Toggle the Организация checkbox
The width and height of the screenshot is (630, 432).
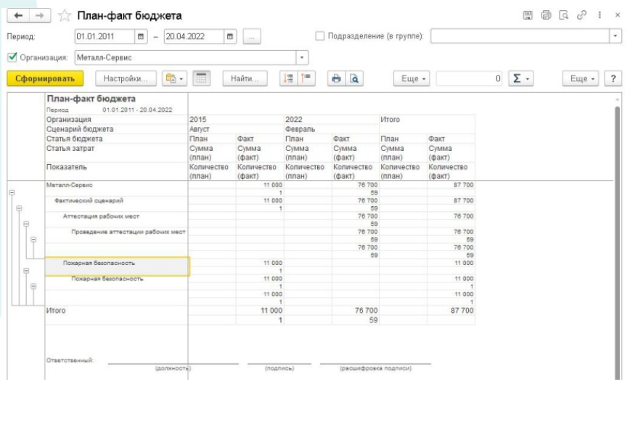(12, 57)
